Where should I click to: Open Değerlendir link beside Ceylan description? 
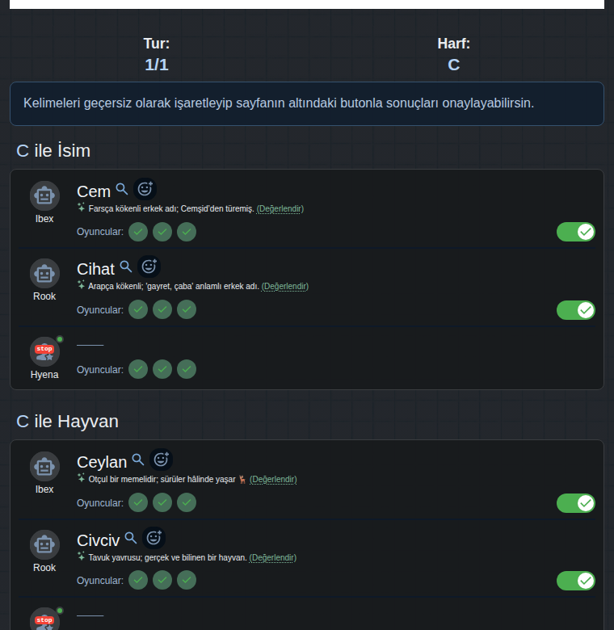[273, 479]
